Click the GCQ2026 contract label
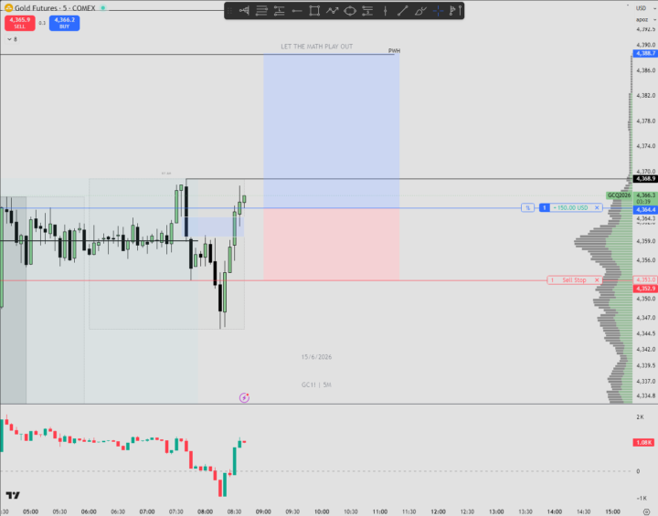This screenshot has height=516, width=658. click(619, 195)
